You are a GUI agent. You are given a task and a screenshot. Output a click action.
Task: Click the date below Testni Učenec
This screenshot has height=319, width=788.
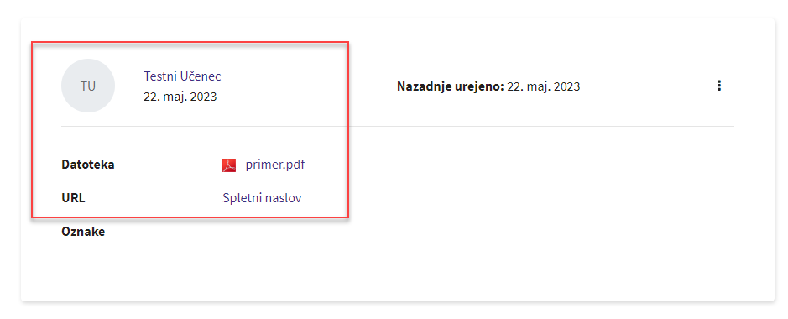click(180, 97)
